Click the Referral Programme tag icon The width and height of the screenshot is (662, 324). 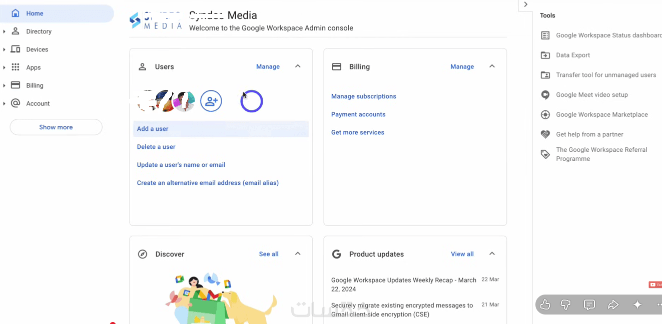coord(545,154)
